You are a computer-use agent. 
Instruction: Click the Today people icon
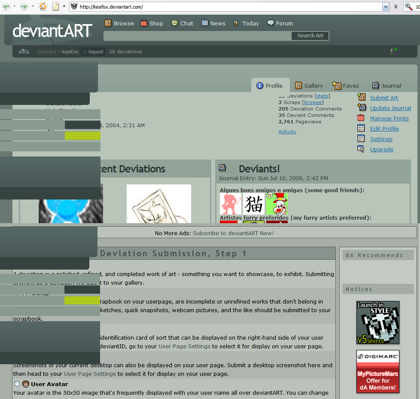tap(236, 23)
